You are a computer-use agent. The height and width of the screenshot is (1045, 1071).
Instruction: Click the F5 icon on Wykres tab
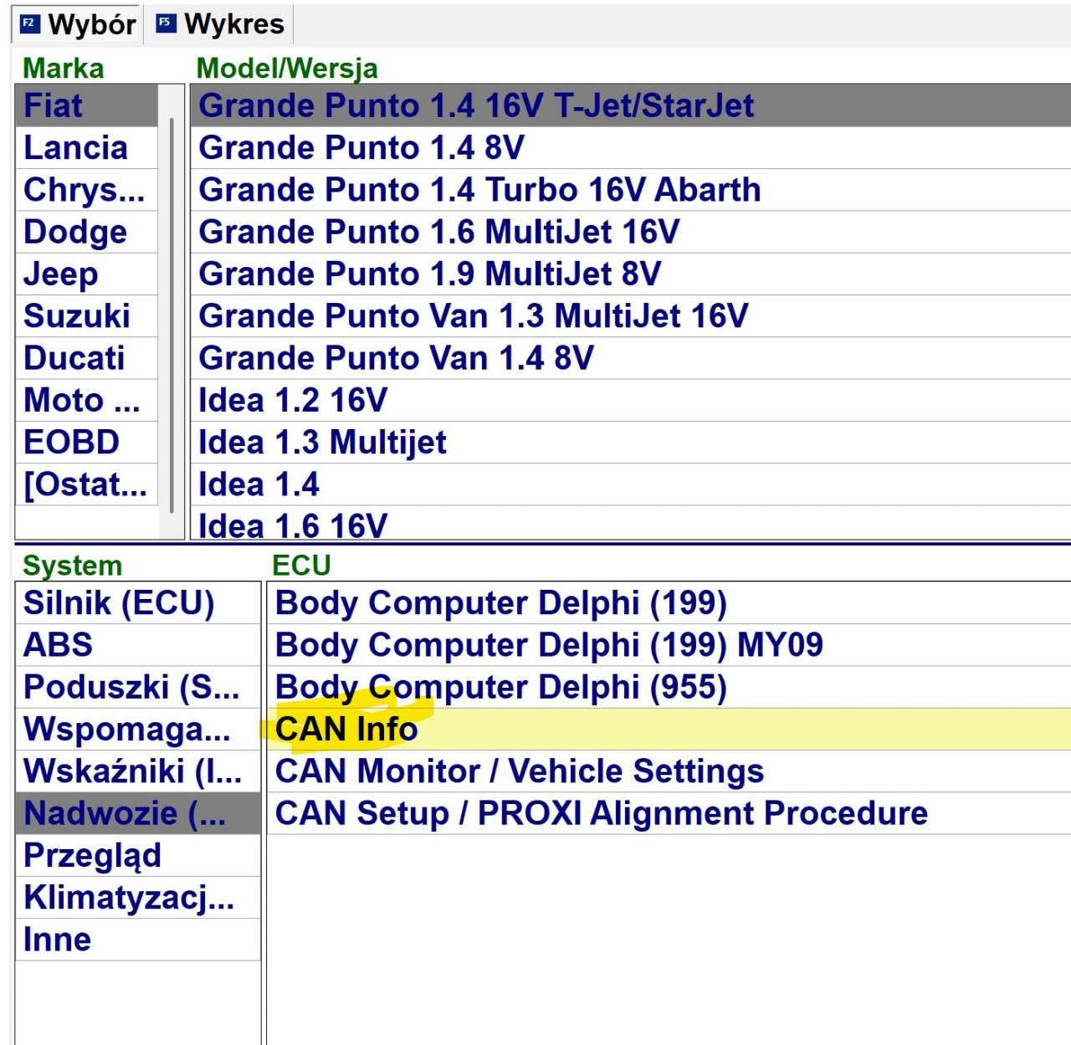[x=166, y=23]
